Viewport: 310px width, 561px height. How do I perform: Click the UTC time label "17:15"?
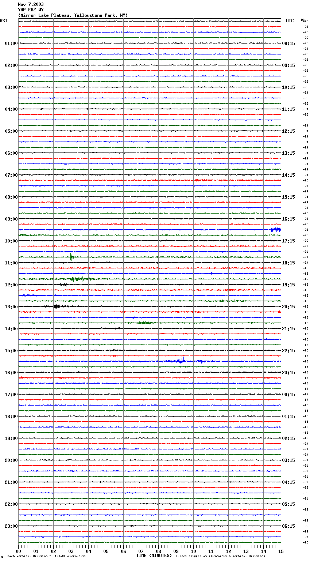click(288, 241)
